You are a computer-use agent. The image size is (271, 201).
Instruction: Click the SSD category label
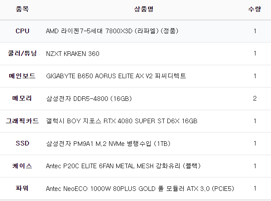click(22, 143)
